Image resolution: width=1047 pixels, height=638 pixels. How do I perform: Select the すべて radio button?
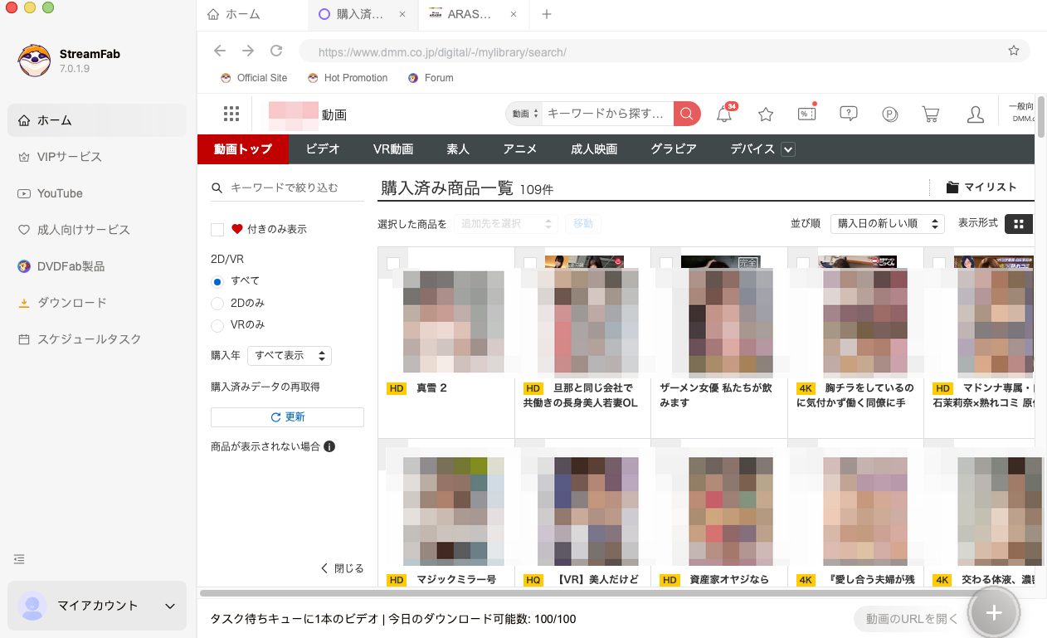click(x=217, y=281)
